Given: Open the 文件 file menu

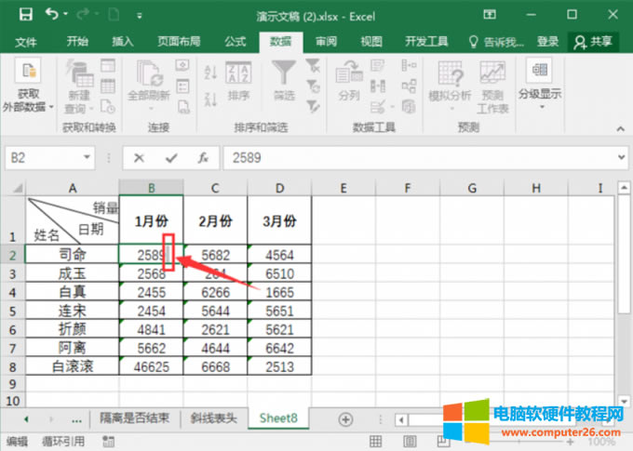Looking at the screenshot, I should click(26, 42).
